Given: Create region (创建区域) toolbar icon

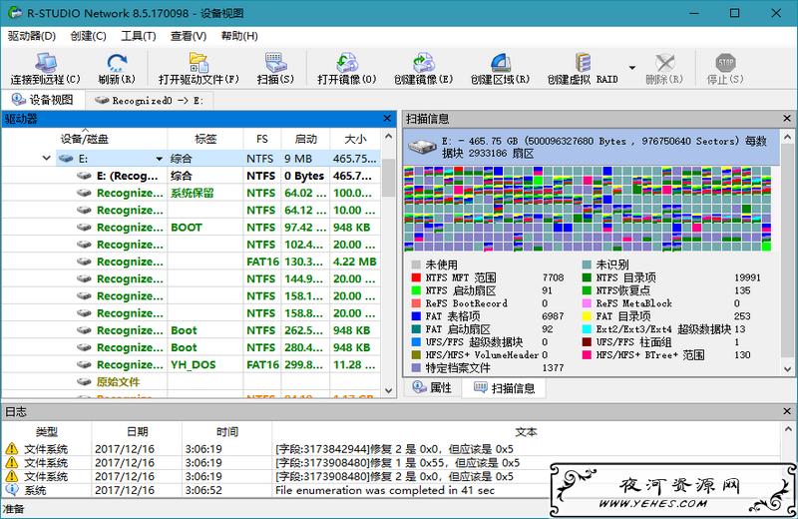Looking at the screenshot, I should [x=500, y=68].
